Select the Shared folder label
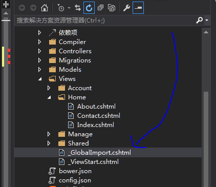Screen dimensions: 216x187 coord(78,143)
